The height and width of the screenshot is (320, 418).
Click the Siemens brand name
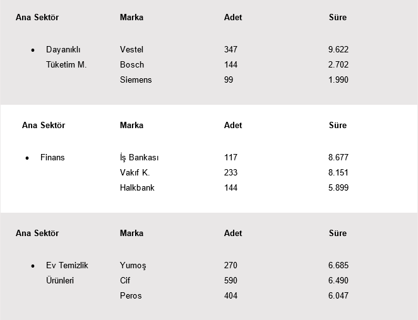point(136,80)
